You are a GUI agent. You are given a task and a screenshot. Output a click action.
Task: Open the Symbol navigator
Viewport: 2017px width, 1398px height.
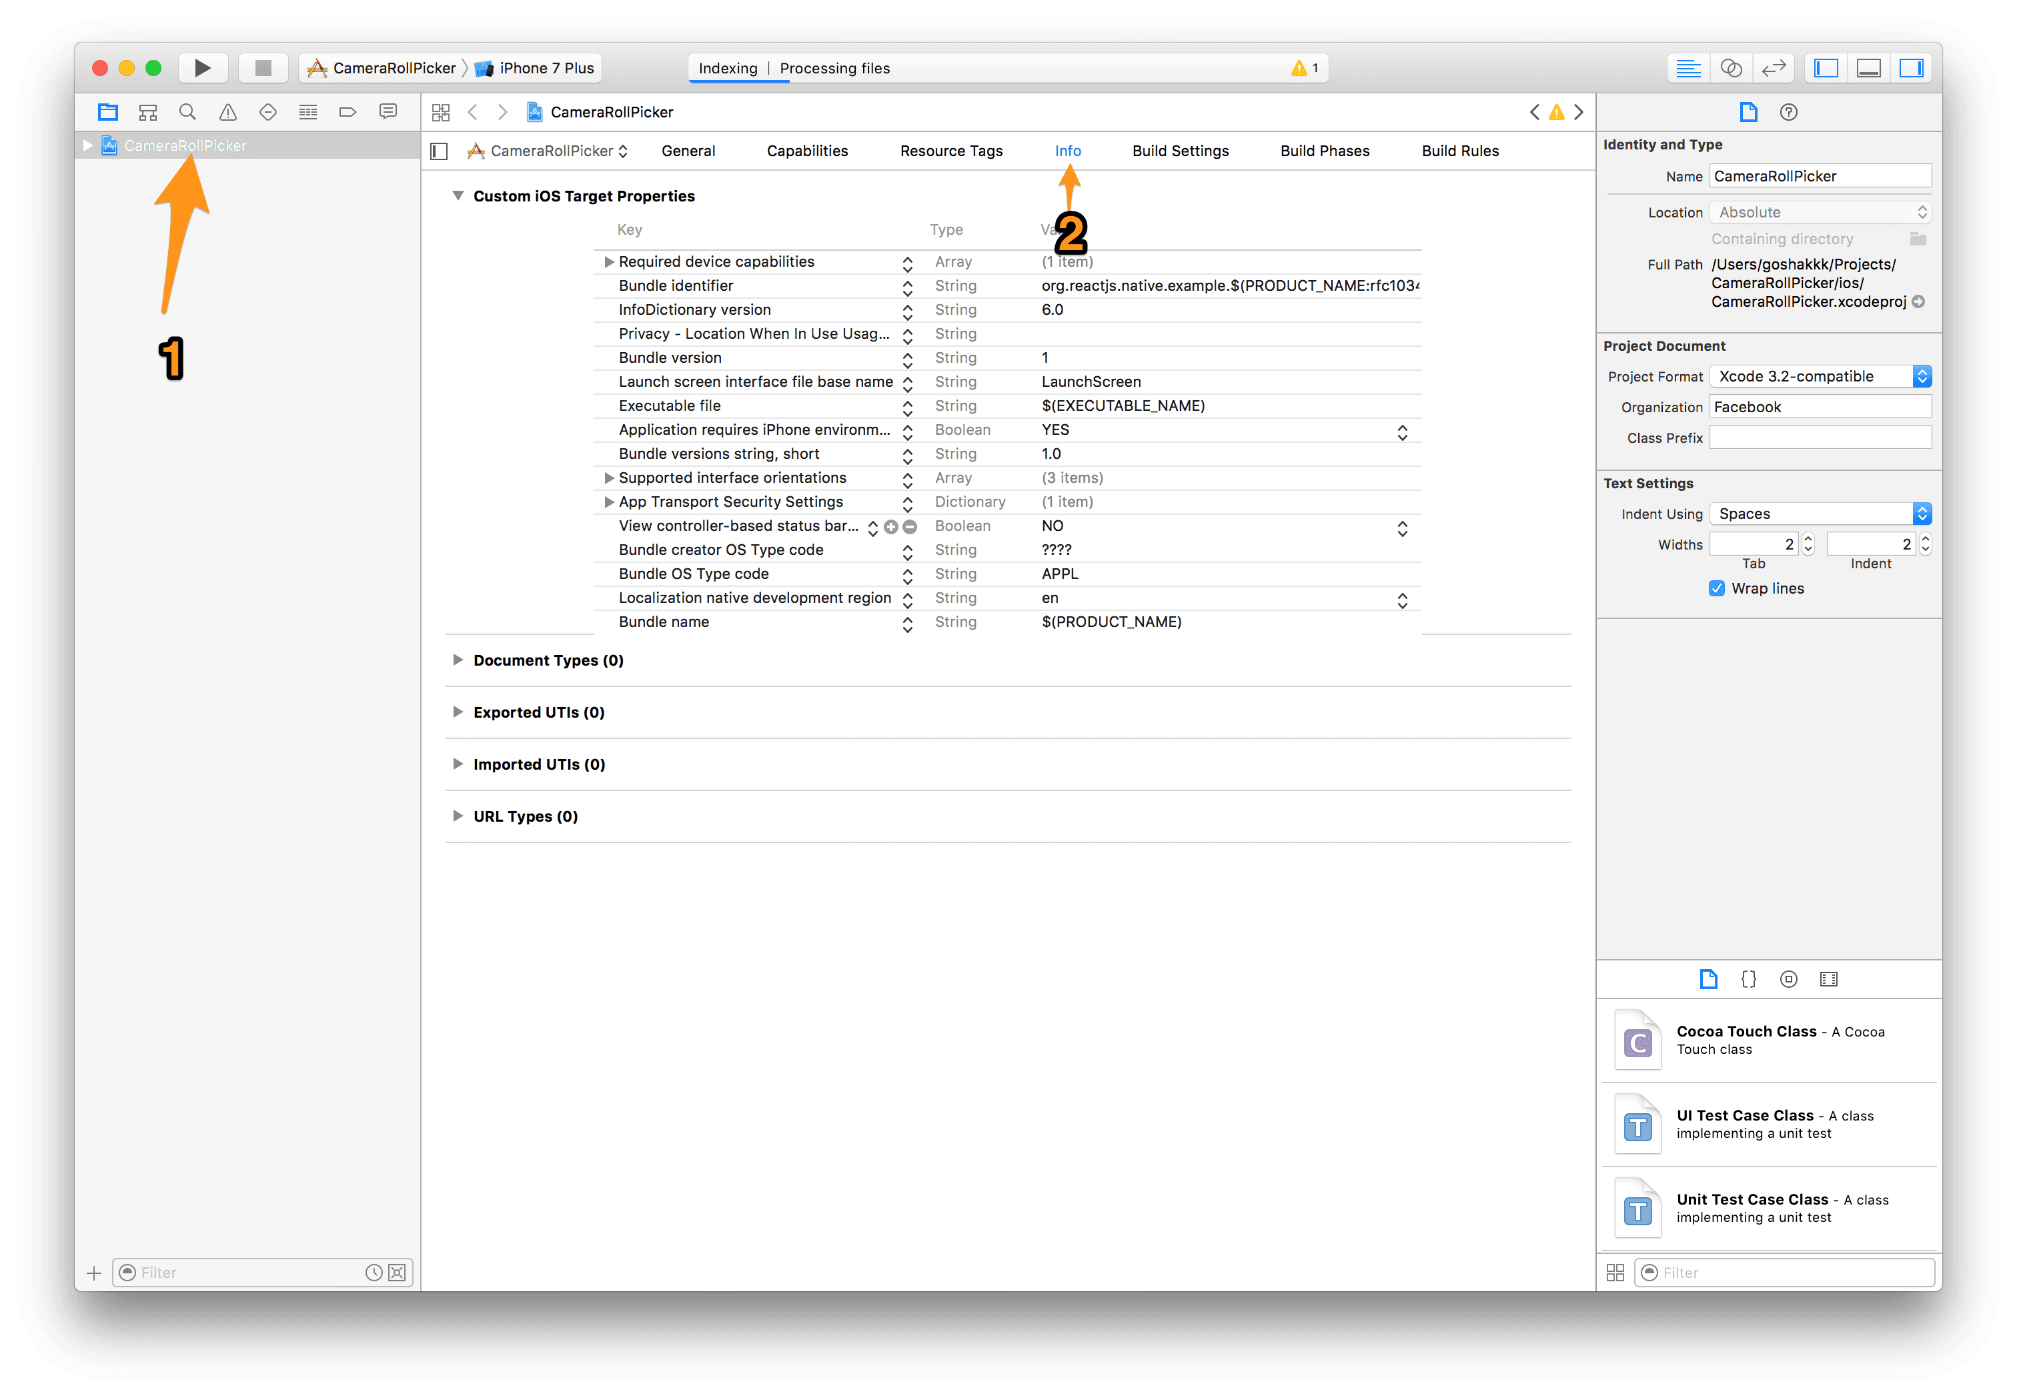pos(148,112)
